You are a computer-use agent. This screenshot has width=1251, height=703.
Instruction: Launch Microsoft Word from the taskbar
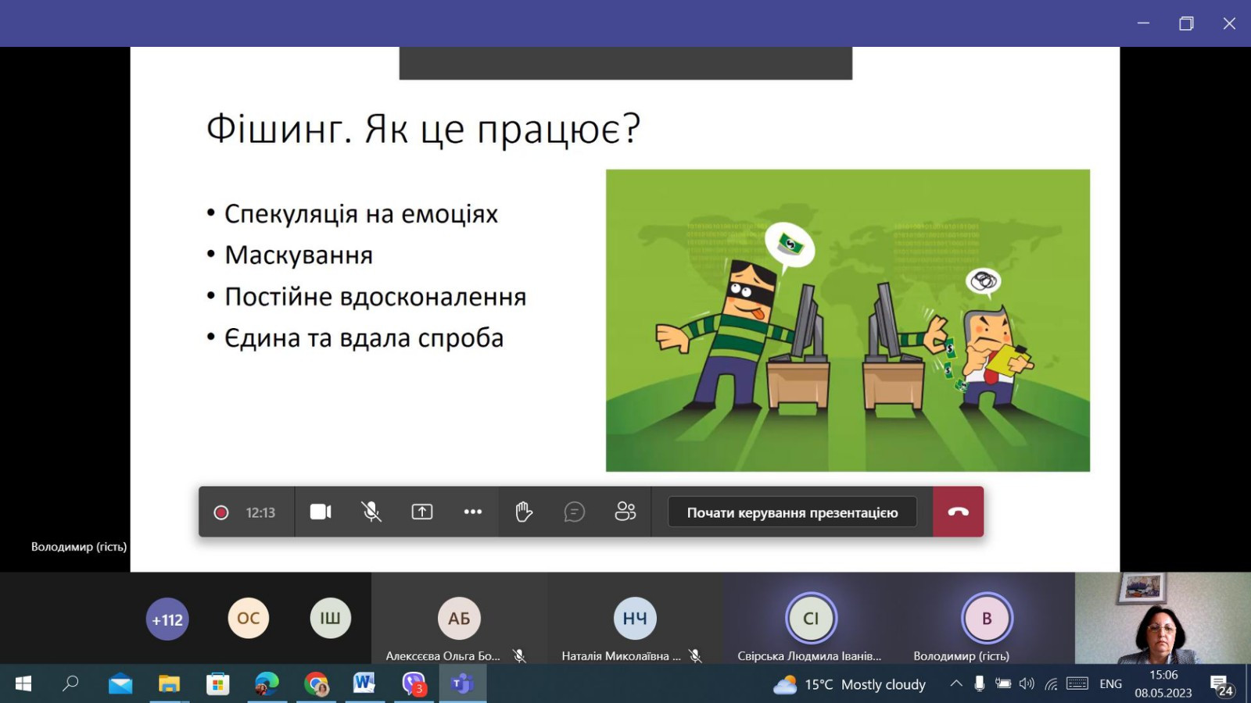tap(364, 684)
